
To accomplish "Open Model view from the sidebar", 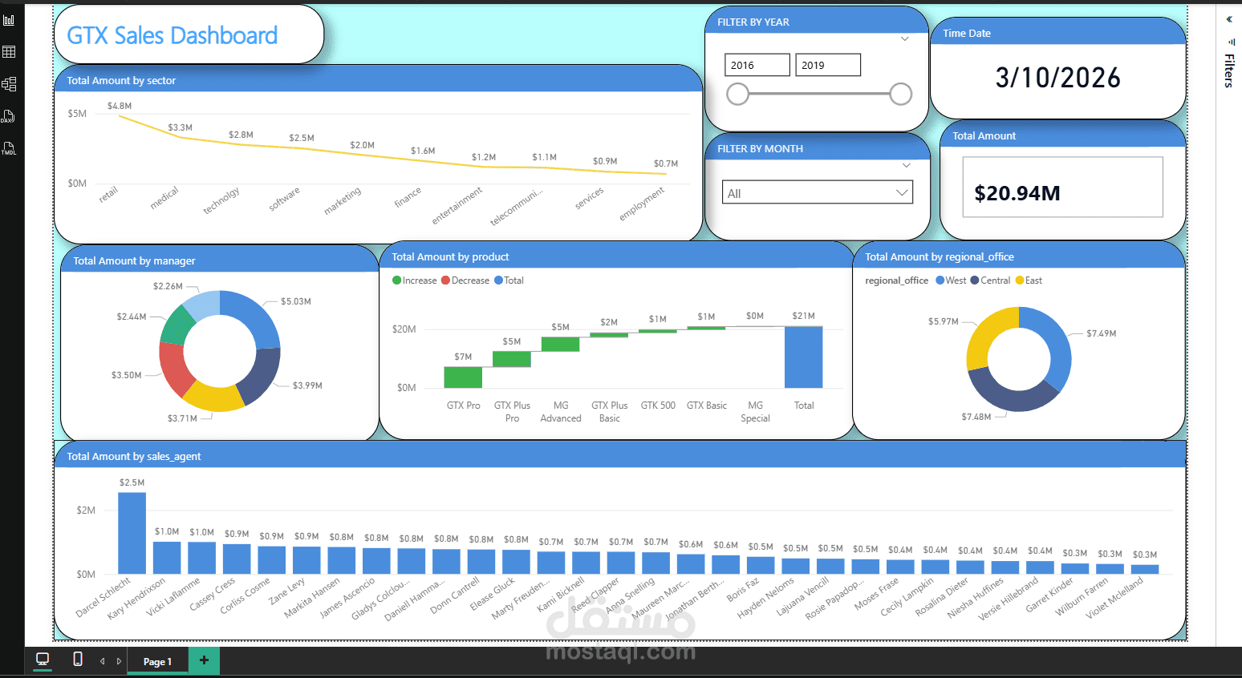I will (x=9, y=83).
